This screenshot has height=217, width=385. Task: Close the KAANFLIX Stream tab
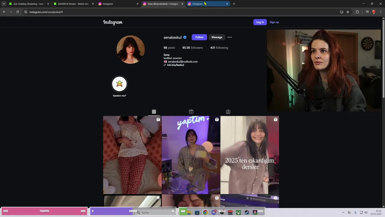[x=93, y=4]
